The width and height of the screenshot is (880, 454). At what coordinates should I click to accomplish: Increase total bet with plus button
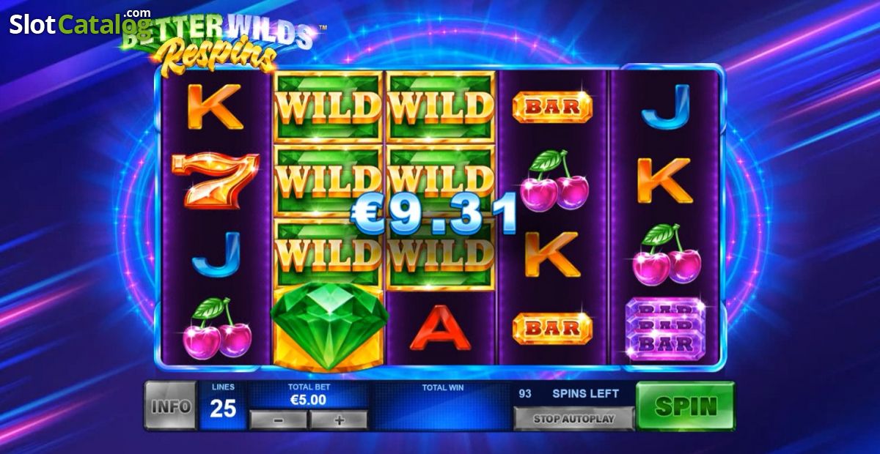[x=338, y=420]
